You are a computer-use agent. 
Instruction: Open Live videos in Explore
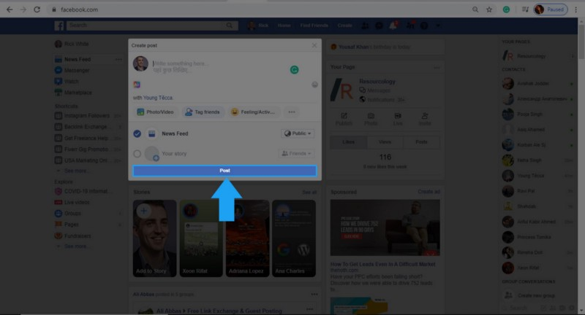tap(72, 202)
